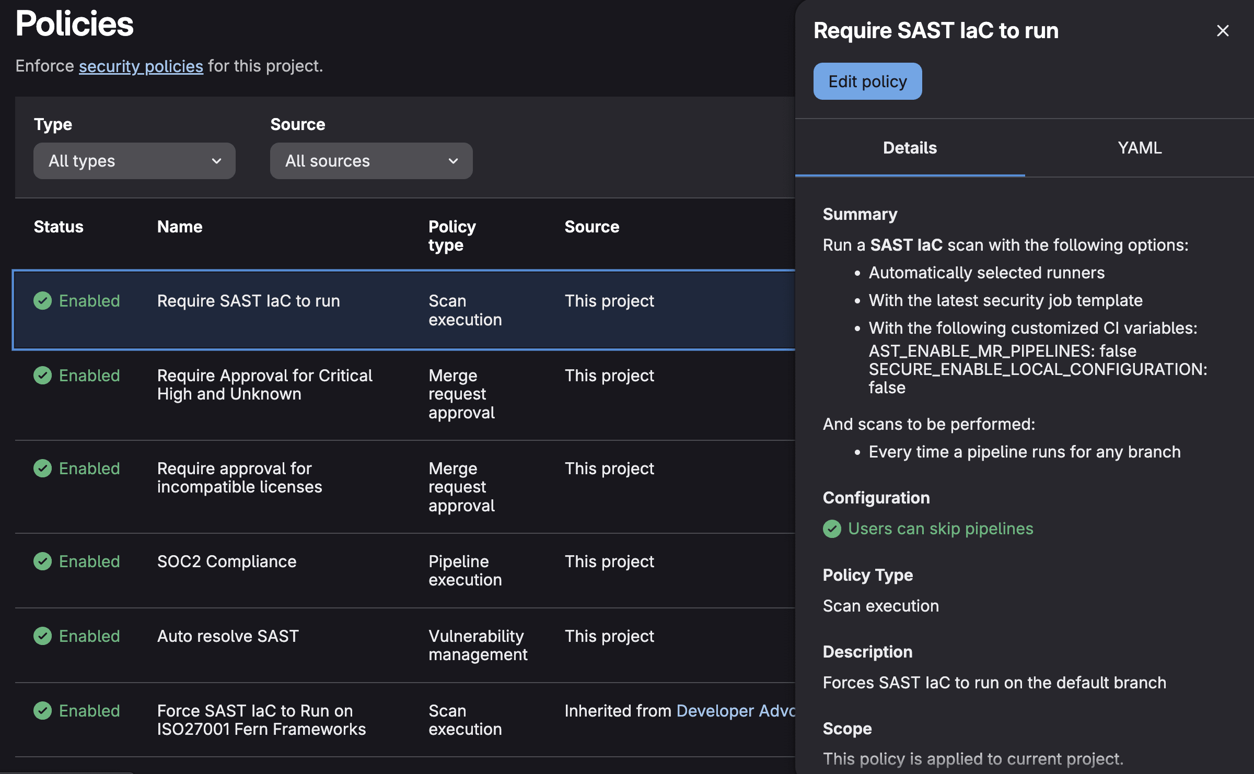Open the security policies link
1254x774 pixels.
141,66
